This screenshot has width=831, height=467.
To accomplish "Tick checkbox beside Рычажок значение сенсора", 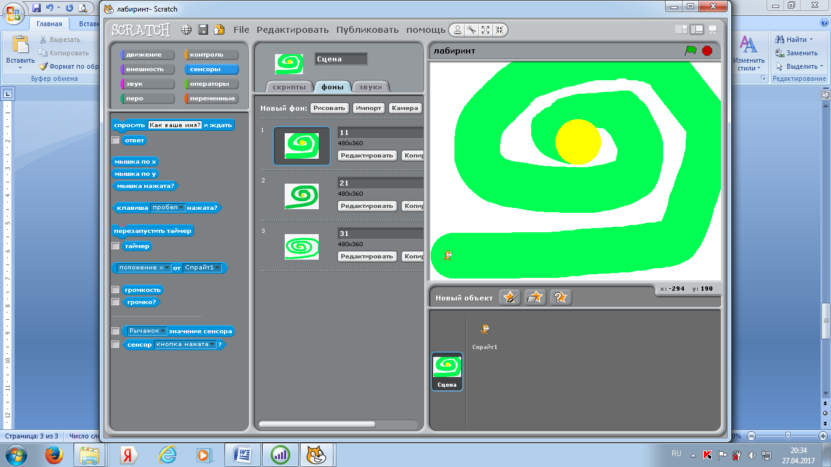I will [115, 331].
